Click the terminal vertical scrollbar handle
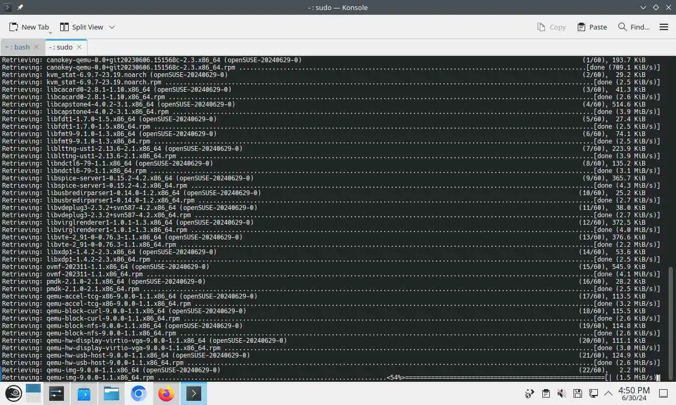 [x=671, y=322]
